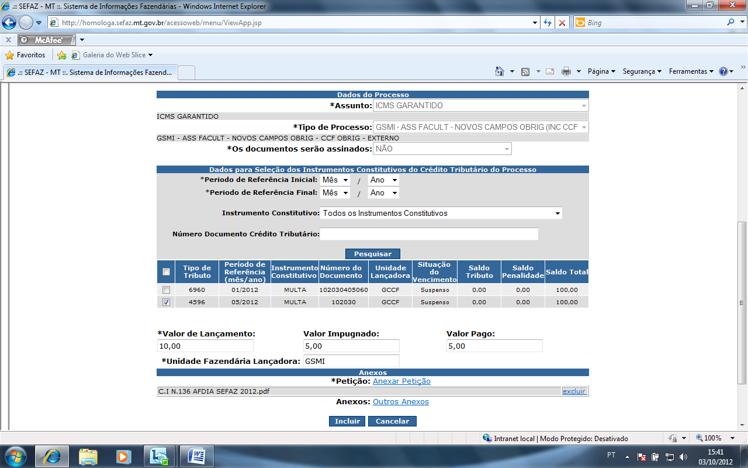Click the printer icon in command bar
Viewport: 748px width, 468px height.
click(x=566, y=71)
